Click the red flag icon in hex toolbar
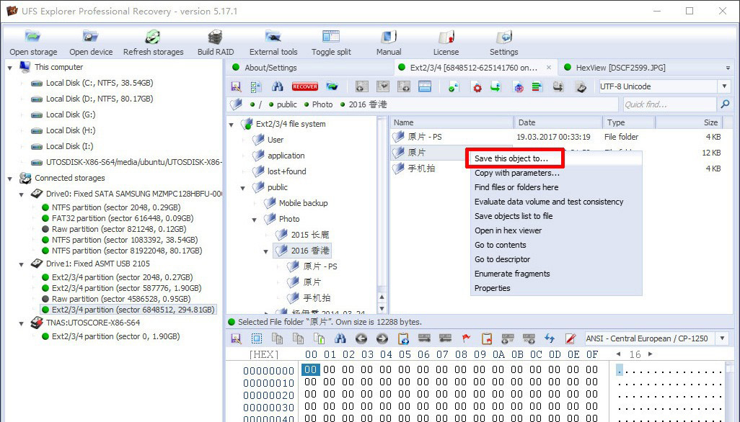 [x=466, y=338]
